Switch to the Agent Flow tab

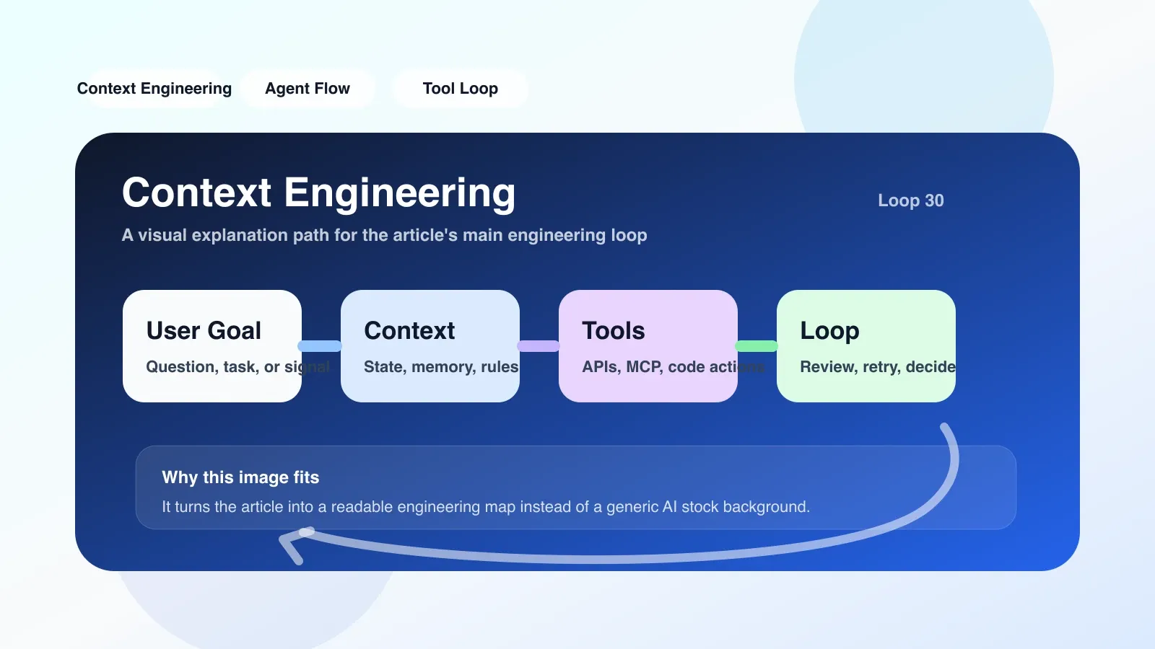(x=308, y=89)
